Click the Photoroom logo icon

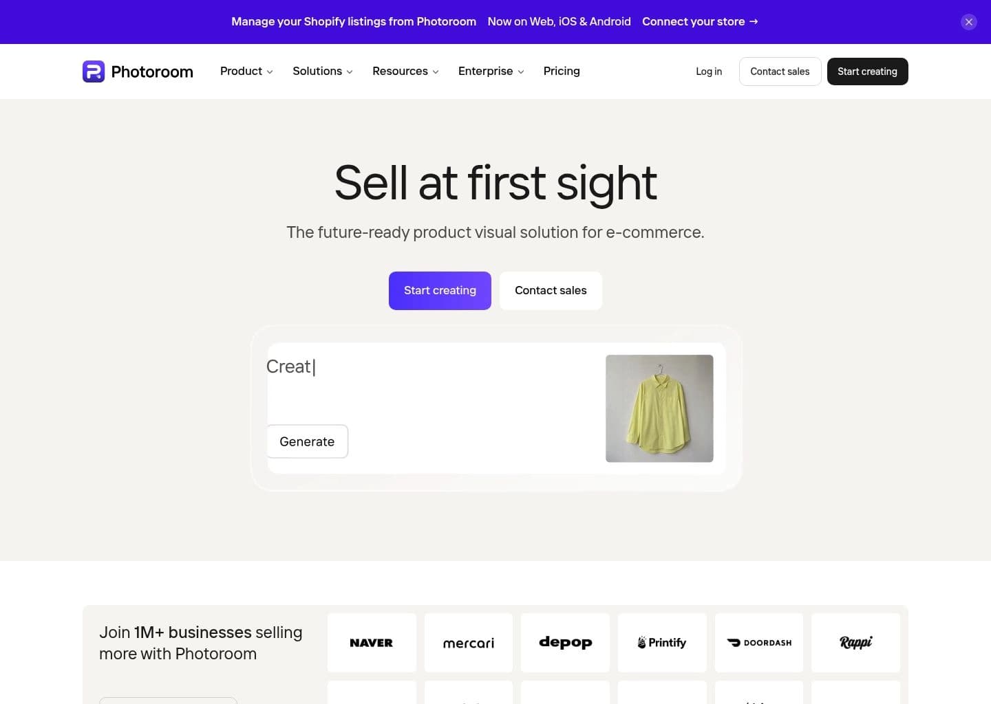94,71
